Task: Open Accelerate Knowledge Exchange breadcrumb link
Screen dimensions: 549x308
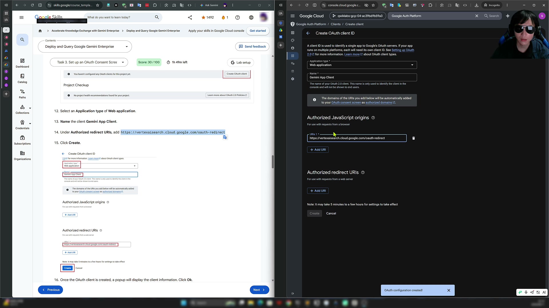Action: coord(85,31)
